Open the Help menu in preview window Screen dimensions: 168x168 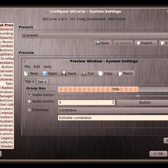[x=47, y=67]
